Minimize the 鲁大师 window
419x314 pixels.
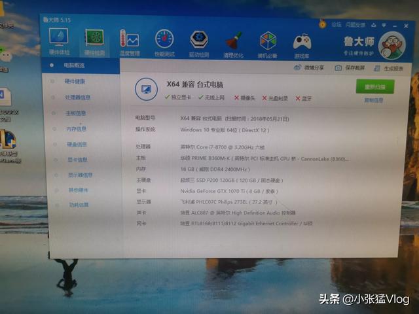point(395,26)
